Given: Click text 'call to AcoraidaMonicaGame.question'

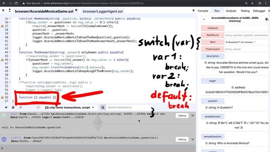Looking at the screenshot, I should coord(31,128).
